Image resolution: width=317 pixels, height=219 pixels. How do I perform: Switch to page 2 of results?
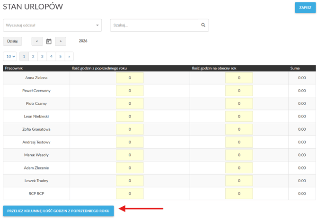pos(33,57)
